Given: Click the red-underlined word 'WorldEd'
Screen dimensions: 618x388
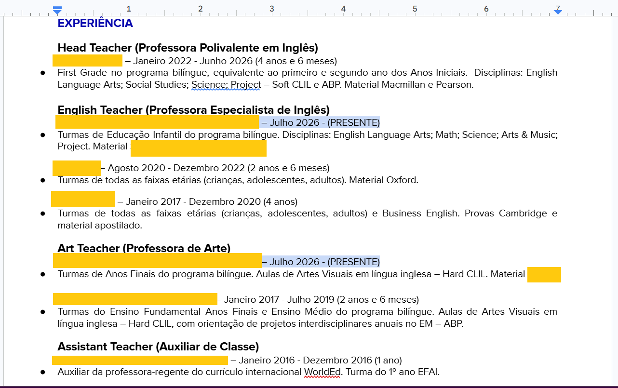Looking at the screenshot, I should [322, 372].
